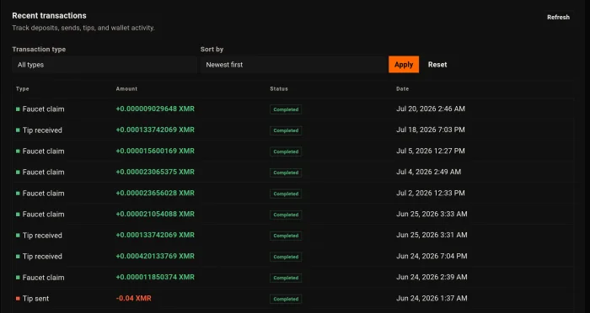Click the 'Tip sent' type label
This screenshot has width=590, height=313.
(35, 299)
